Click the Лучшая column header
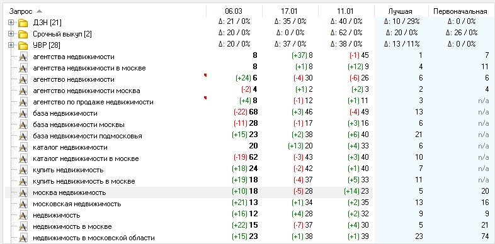495x244 pixels. [x=401, y=11]
